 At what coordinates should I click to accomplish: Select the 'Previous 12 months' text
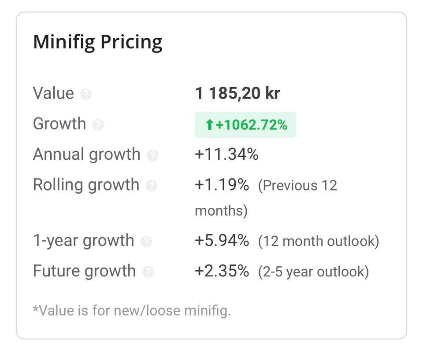click(266, 198)
